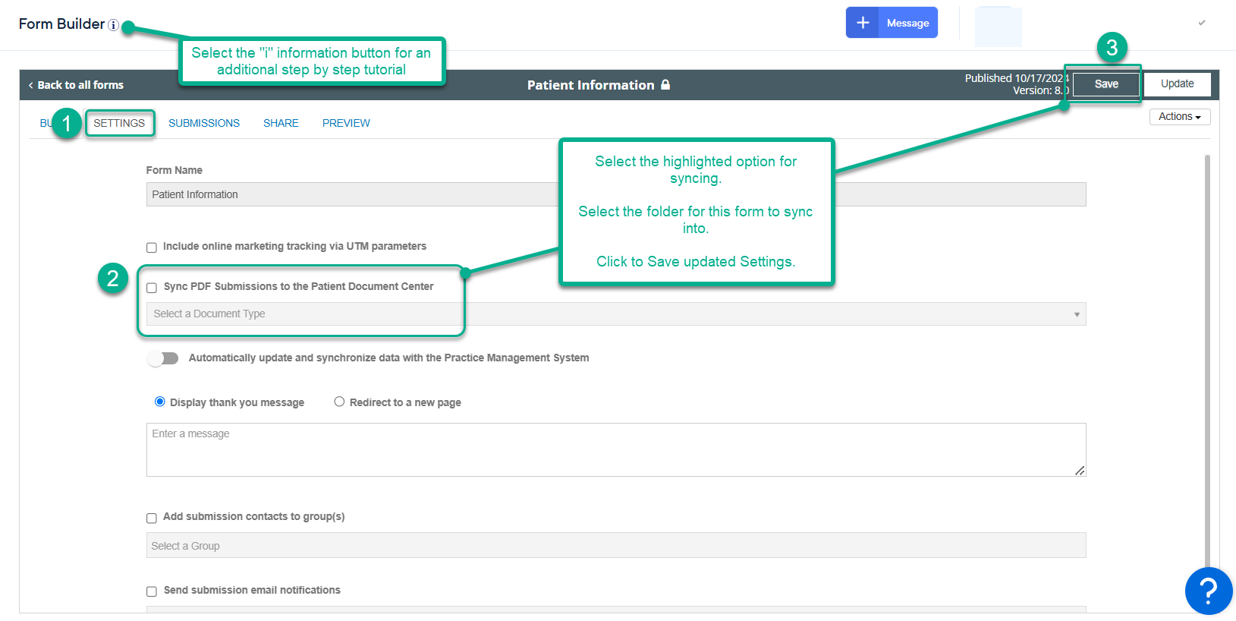Click the checkmark icon in top right

point(1202,23)
